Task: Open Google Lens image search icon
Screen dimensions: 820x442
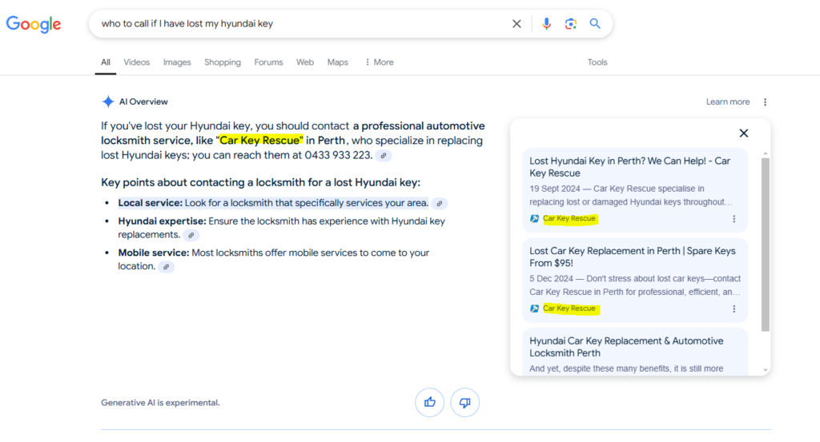Action: pos(570,23)
